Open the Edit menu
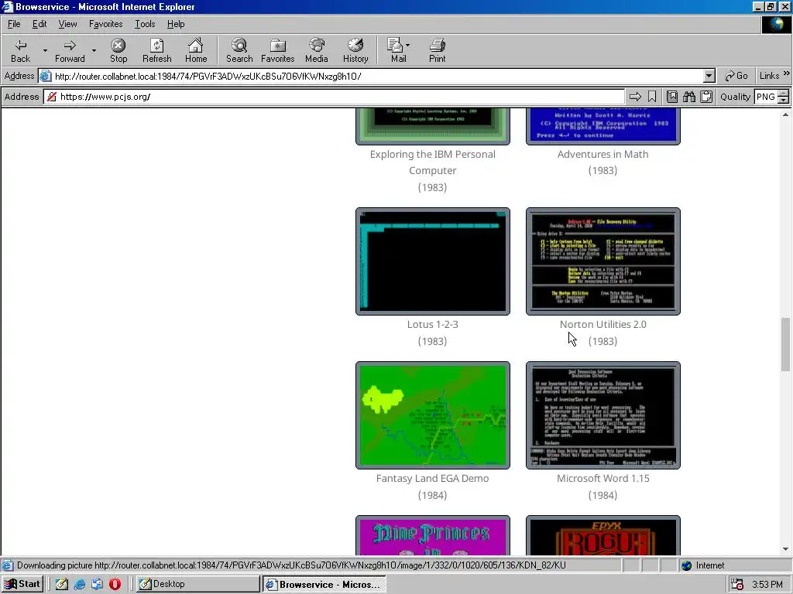Screen dimensions: 793x594 click(x=39, y=24)
